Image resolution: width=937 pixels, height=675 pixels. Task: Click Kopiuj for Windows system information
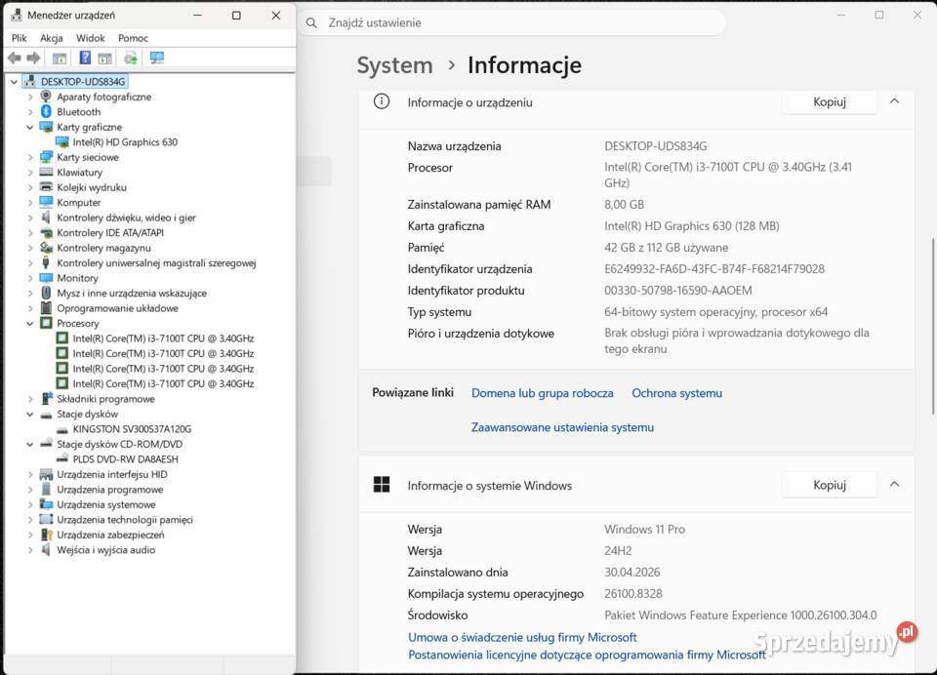point(829,485)
